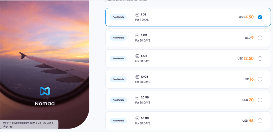Open Plan Details for the 20 GB plan

(118, 100)
